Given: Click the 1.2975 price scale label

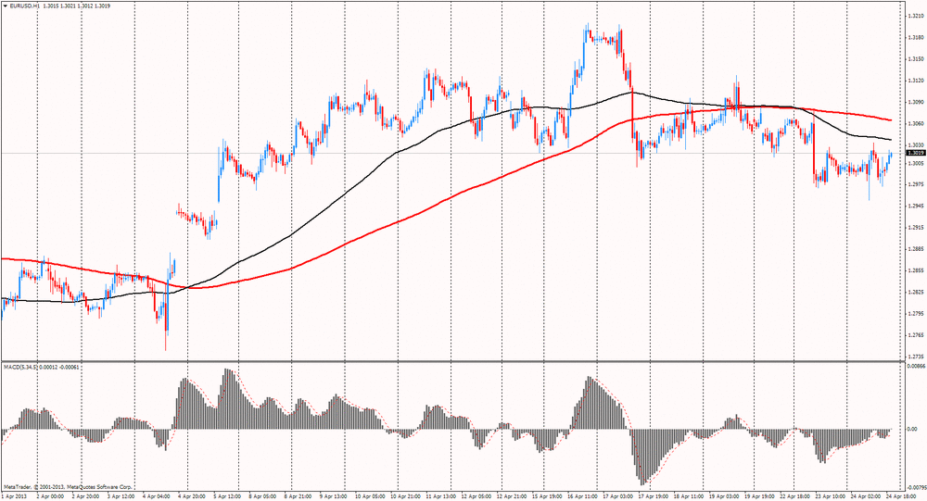Looking at the screenshot, I should click(x=915, y=184).
